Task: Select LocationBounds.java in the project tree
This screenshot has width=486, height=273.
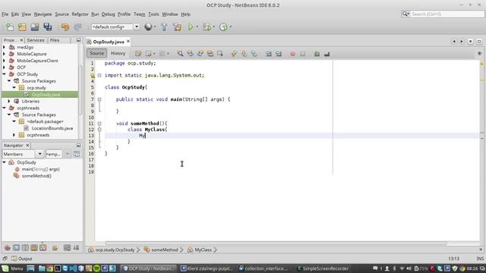Action: 52,128
